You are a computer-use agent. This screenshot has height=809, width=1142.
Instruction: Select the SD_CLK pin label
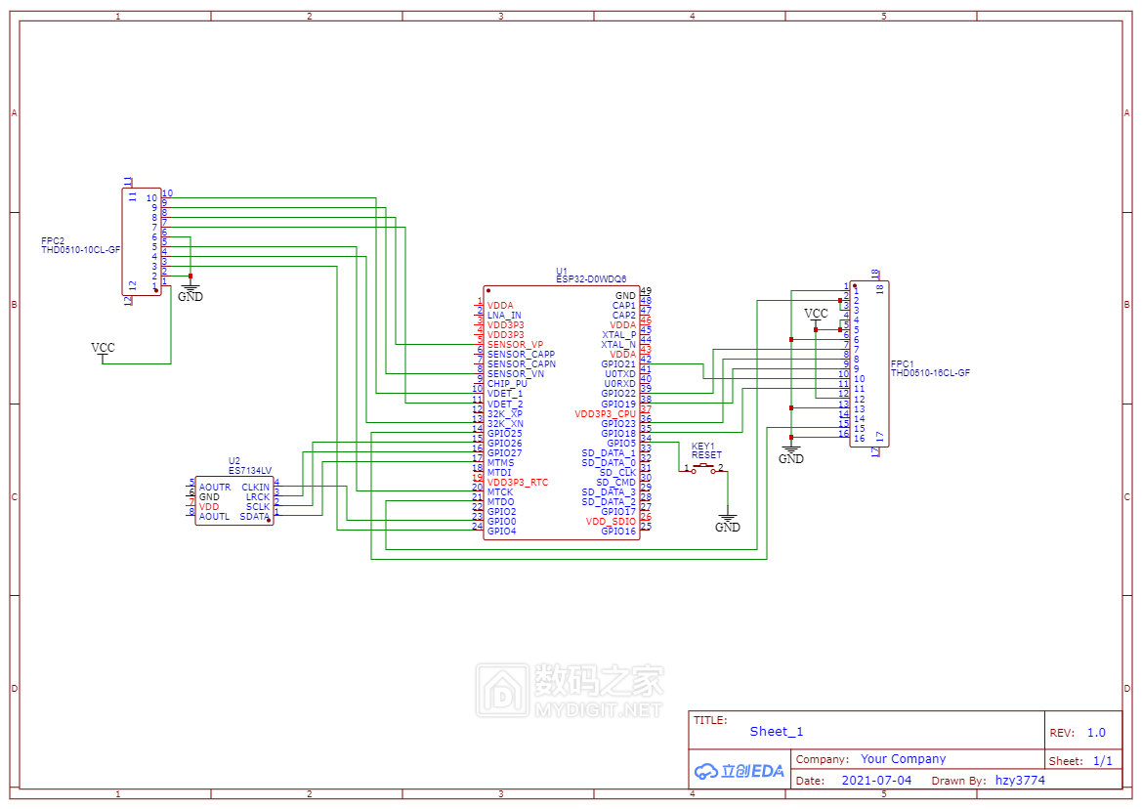(x=617, y=473)
